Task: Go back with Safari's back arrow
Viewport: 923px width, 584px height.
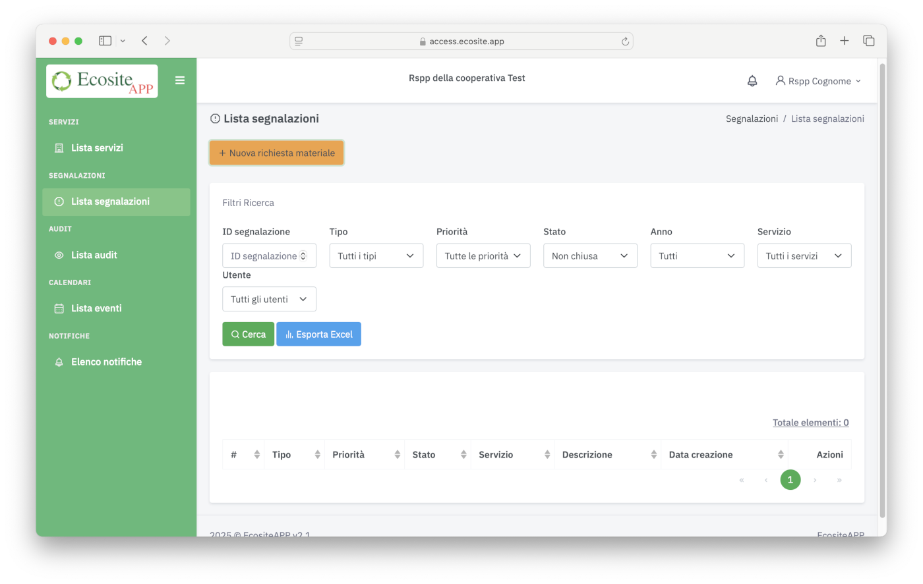Action: click(x=144, y=41)
